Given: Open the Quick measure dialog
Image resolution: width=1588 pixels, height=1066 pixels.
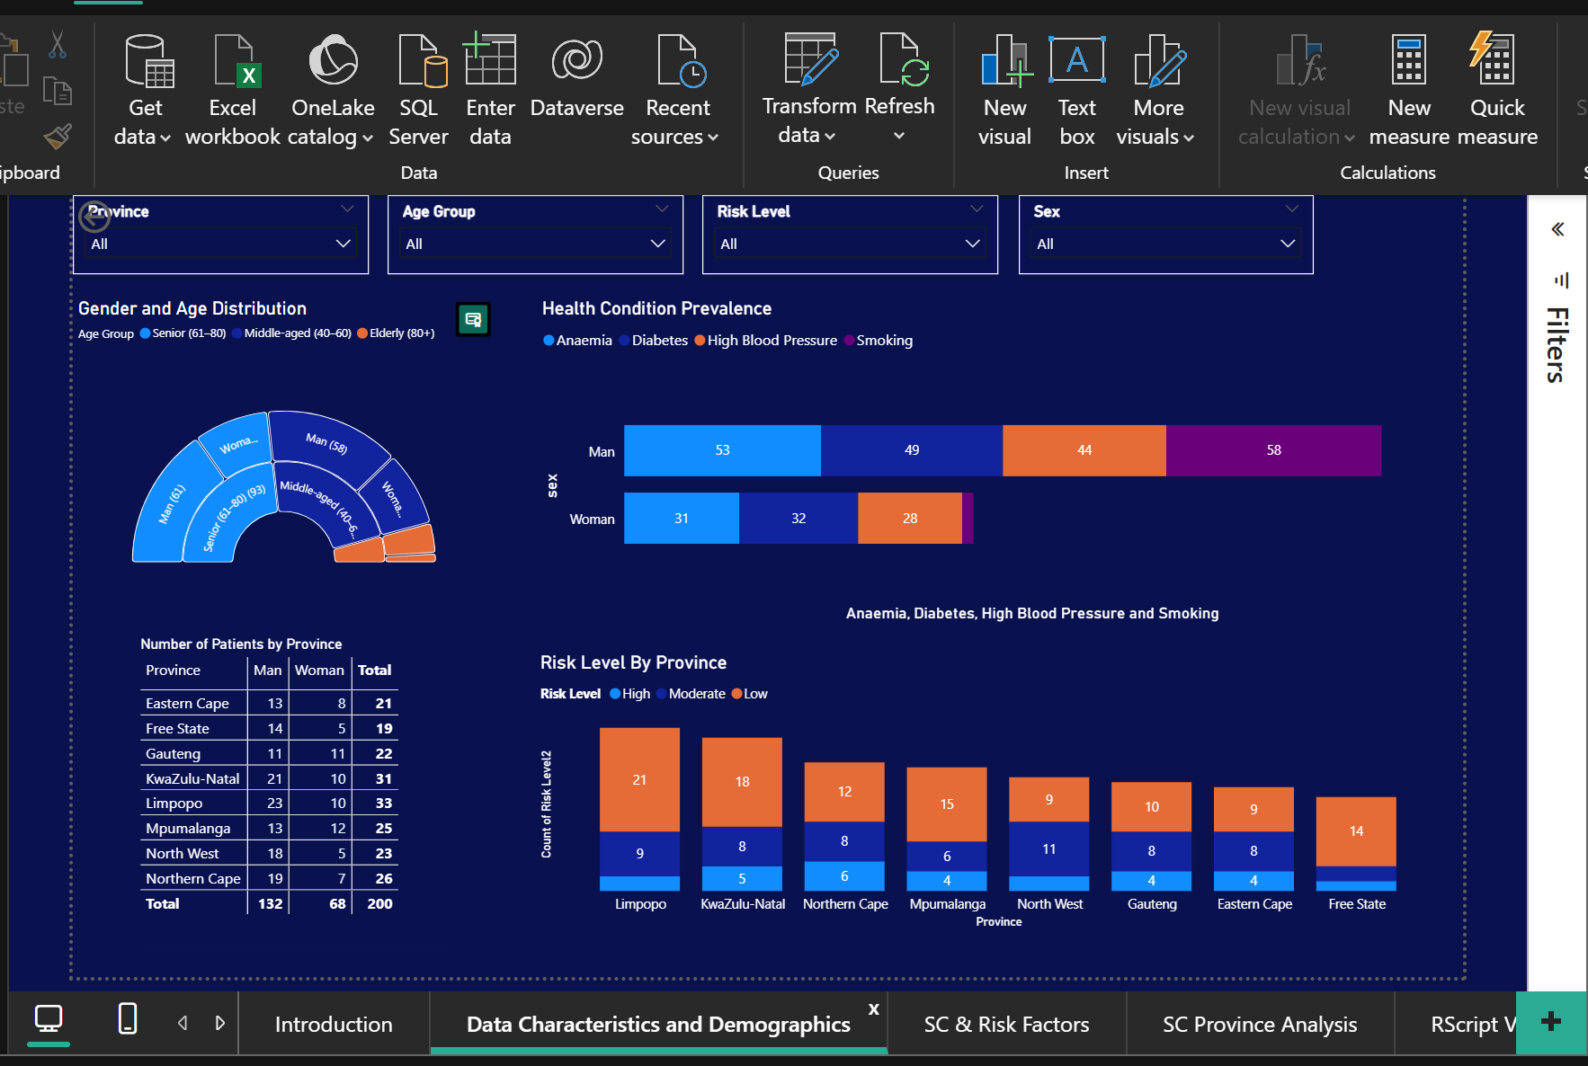Looking at the screenshot, I should tap(1495, 90).
